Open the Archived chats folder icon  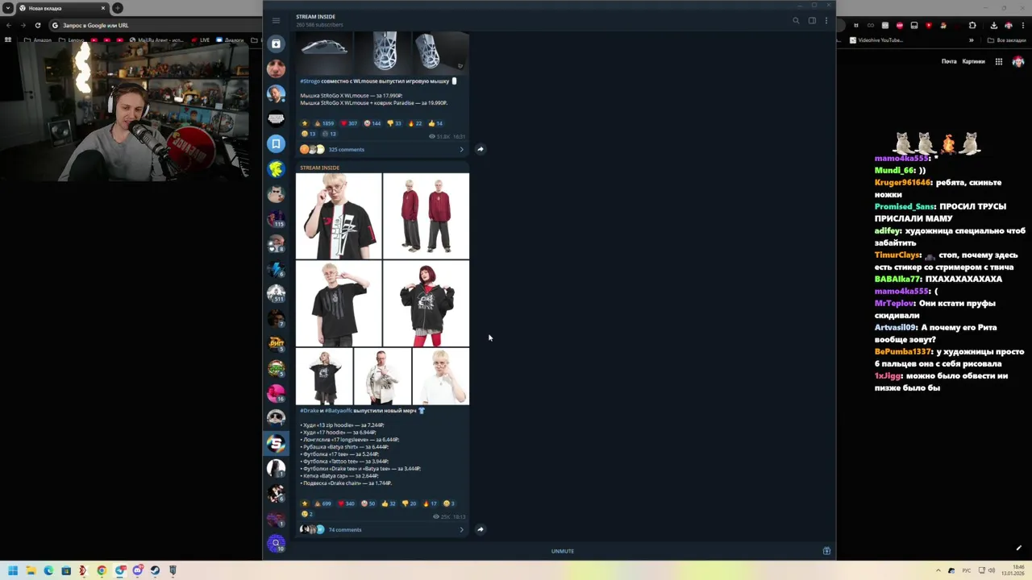pyautogui.click(x=276, y=43)
